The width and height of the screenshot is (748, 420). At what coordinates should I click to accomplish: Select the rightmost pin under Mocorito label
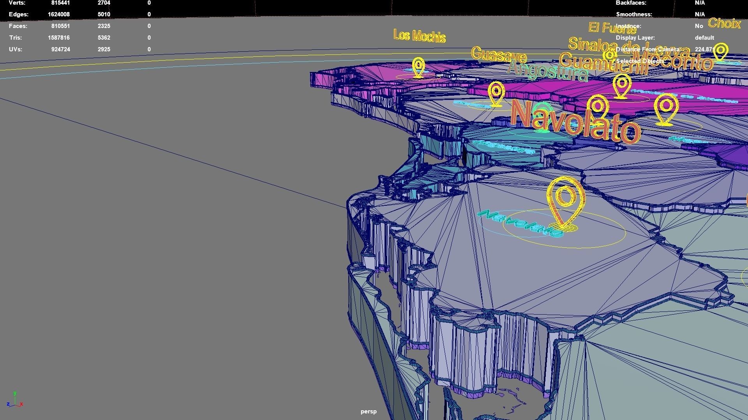(x=666, y=109)
